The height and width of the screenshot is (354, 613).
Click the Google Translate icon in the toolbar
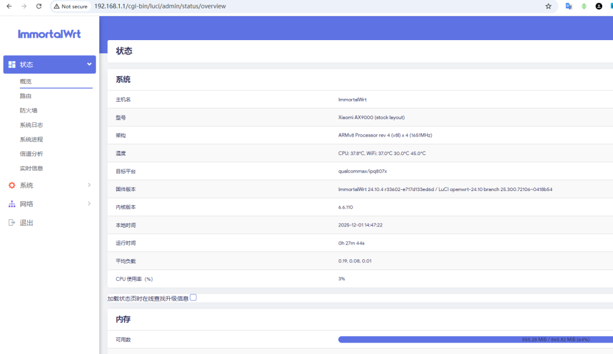(569, 6)
